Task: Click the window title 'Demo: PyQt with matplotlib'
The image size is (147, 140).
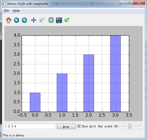Action: pos(28,4)
